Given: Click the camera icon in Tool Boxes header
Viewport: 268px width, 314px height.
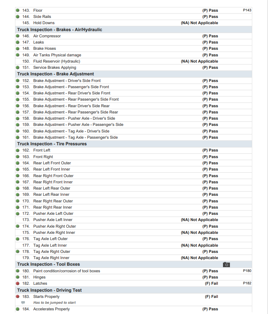Looking at the screenshot, I should (x=226, y=264).
